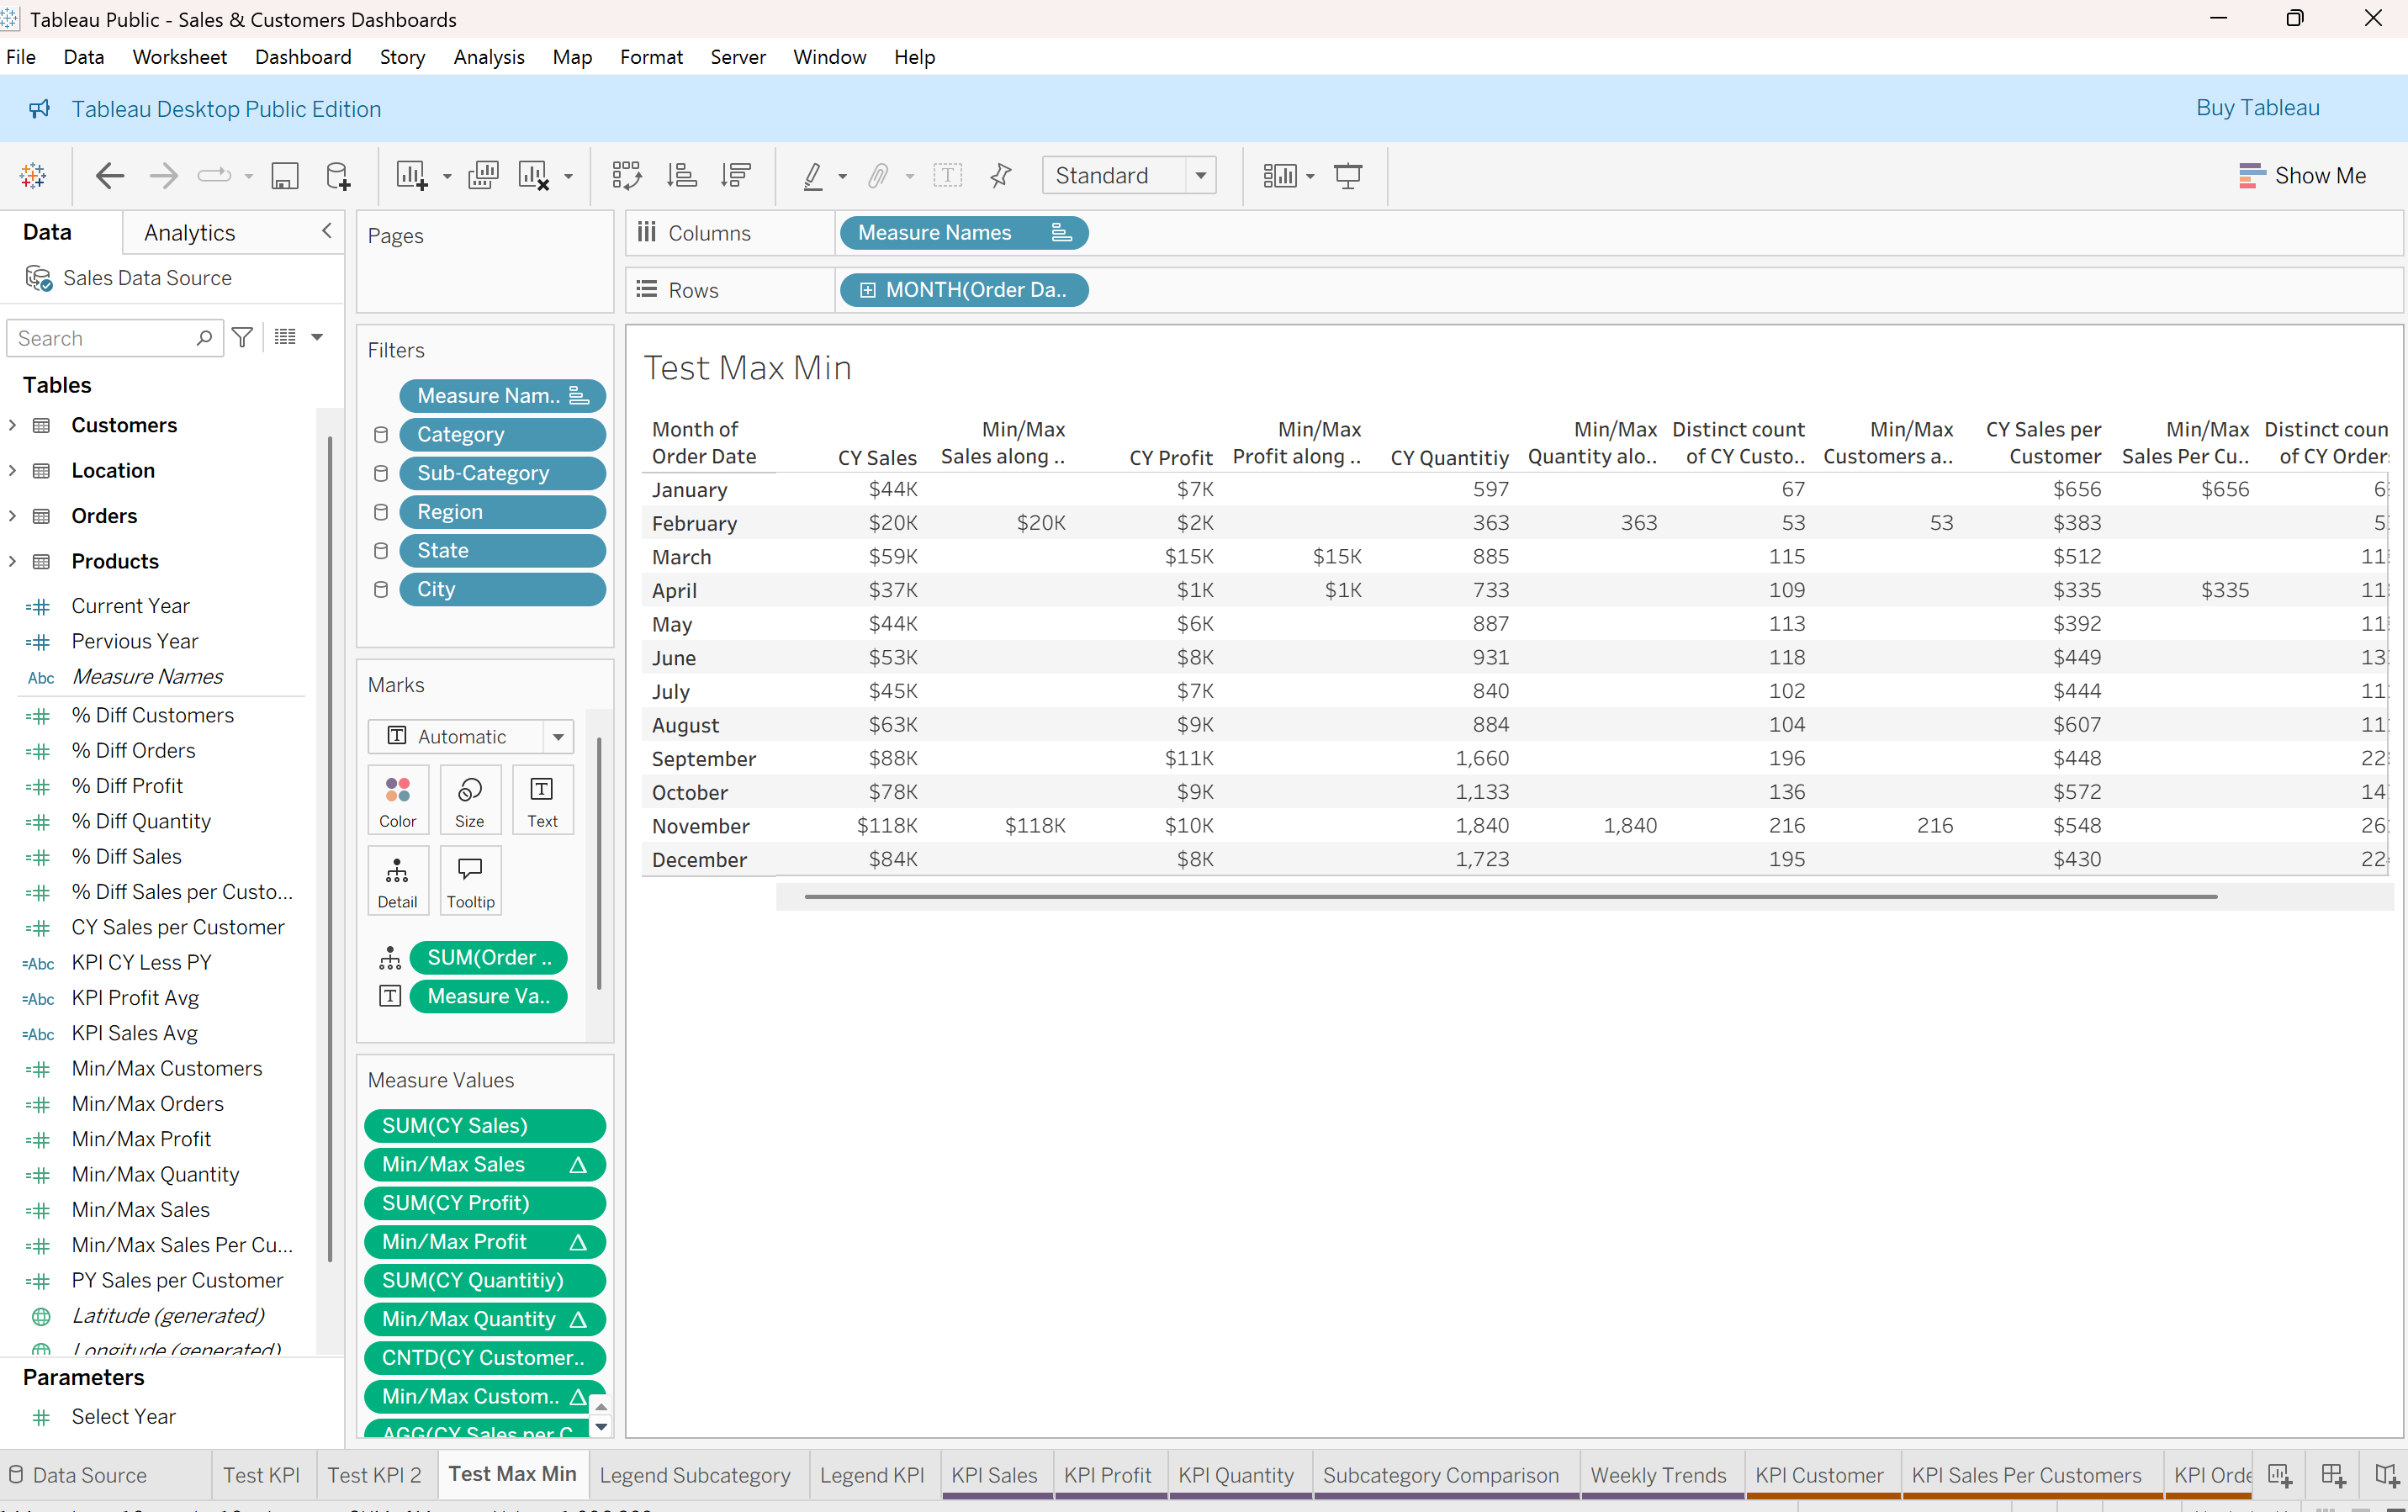Image resolution: width=2408 pixels, height=1512 pixels.
Task: Select the Select Year parameter
Action: (x=123, y=1417)
